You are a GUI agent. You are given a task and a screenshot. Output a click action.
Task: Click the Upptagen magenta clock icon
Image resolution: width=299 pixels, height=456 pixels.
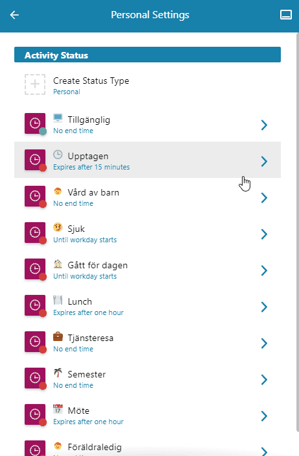point(35,160)
